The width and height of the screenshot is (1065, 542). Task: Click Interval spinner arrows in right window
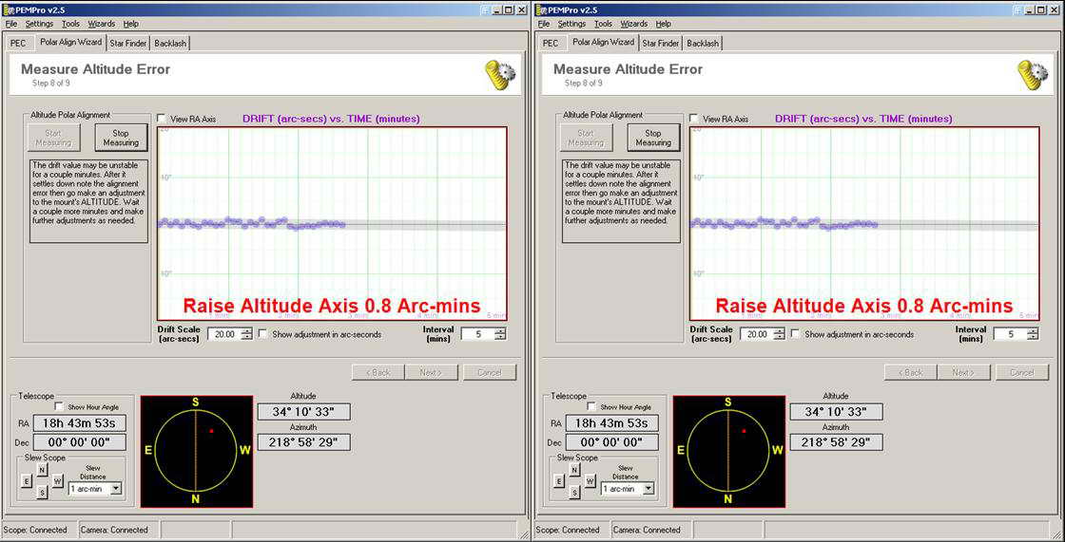tap(1033, 334)
